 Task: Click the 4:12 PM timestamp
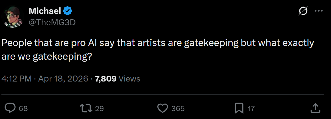[17, 79]
